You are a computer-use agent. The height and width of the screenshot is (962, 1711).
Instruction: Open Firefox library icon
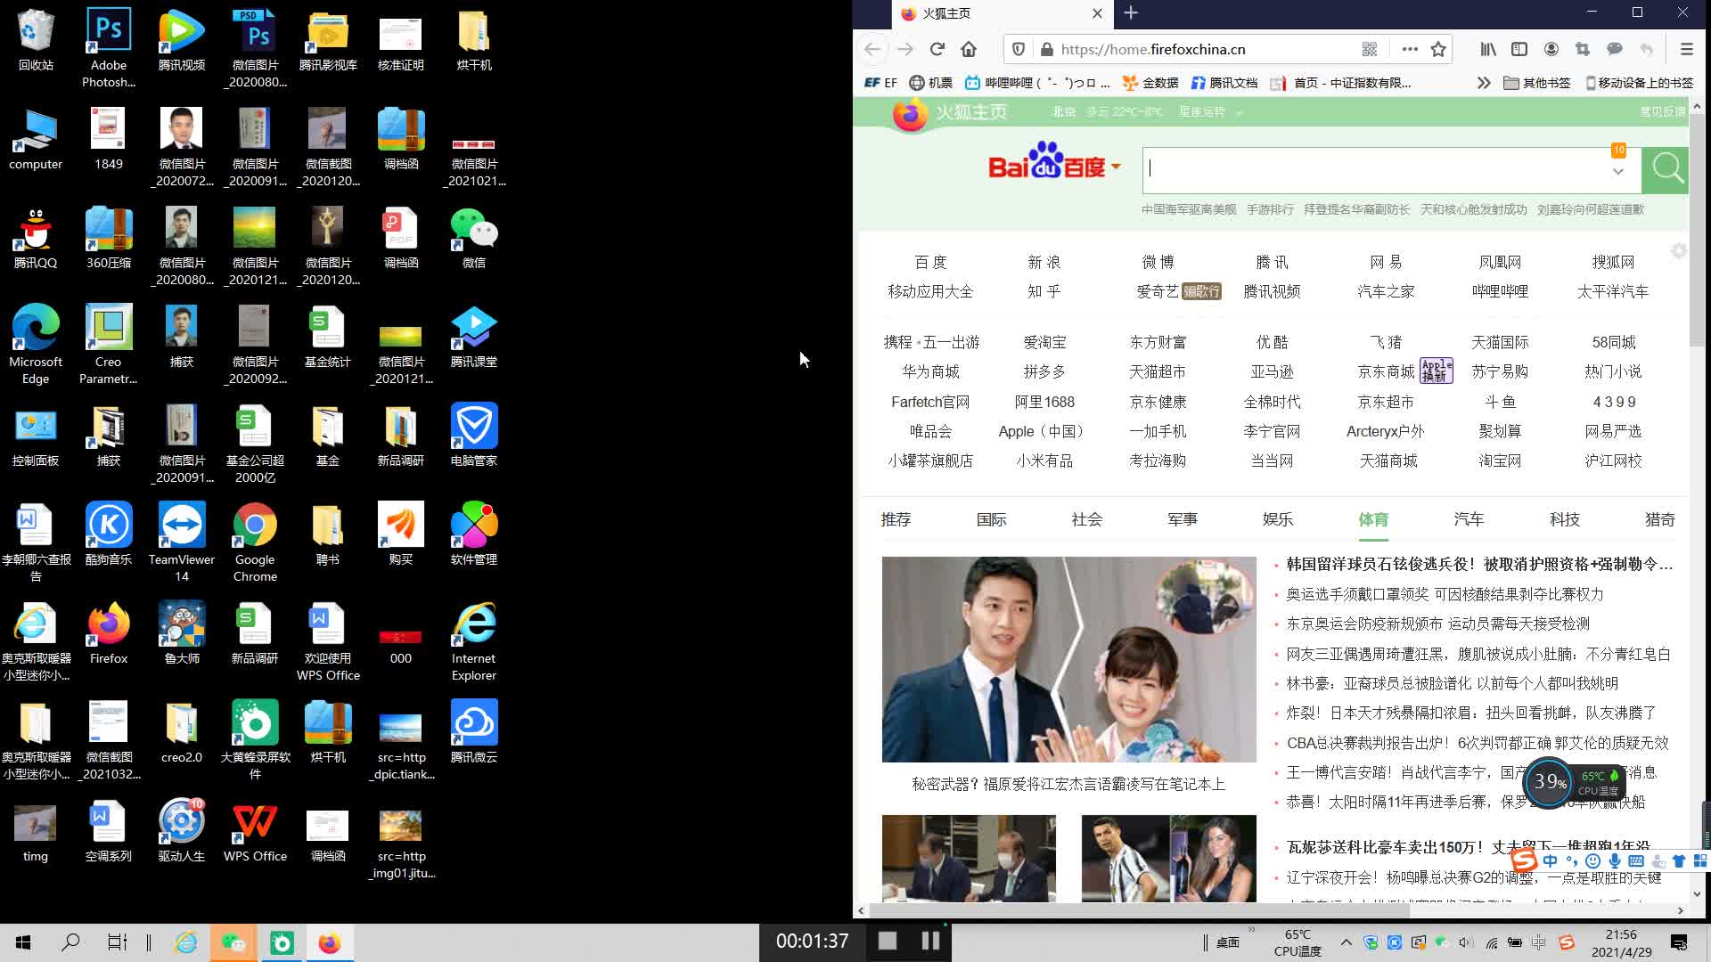click(x=1488, y=50)
